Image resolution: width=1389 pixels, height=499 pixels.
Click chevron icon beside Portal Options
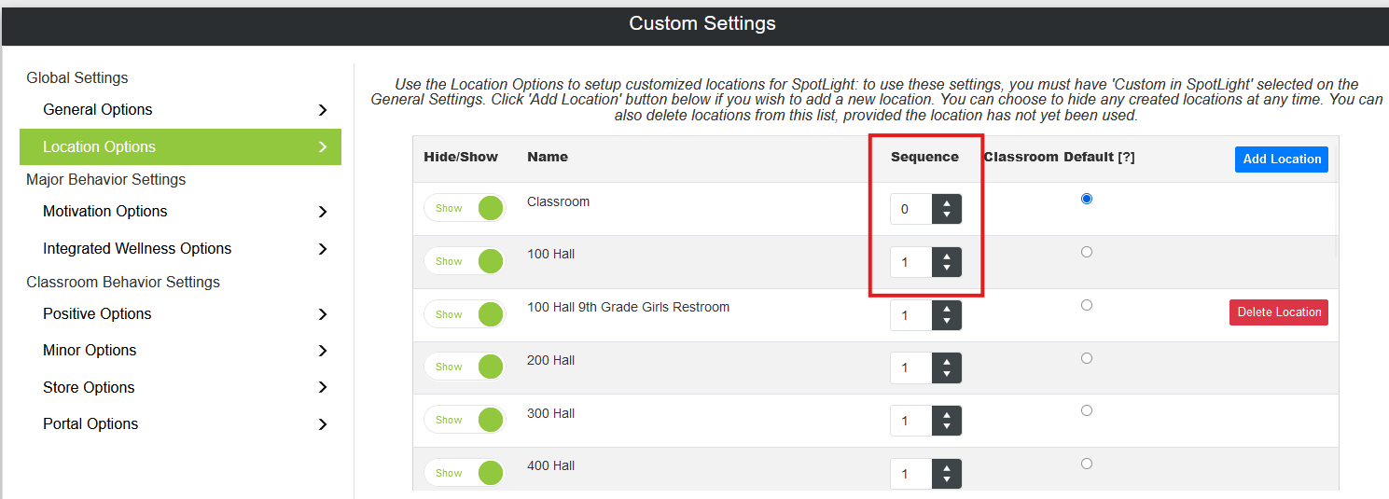(323, 424)
